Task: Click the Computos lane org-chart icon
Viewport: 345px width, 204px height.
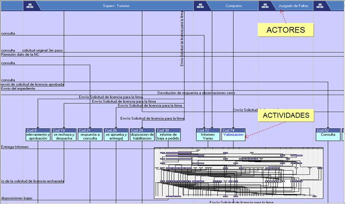Action: coord(201,6)
